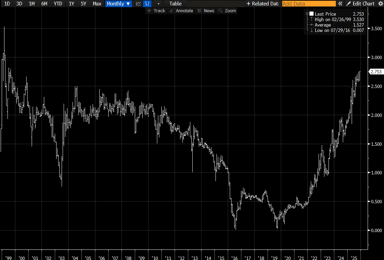
Task: Select the YTD time range
Action: click(58, 4)
